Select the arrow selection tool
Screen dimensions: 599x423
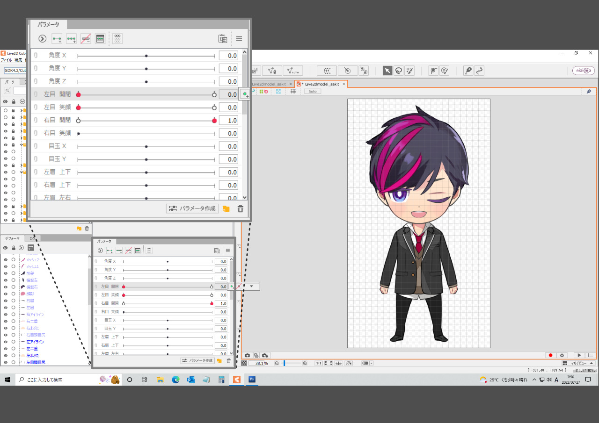(x=387, y=71)
